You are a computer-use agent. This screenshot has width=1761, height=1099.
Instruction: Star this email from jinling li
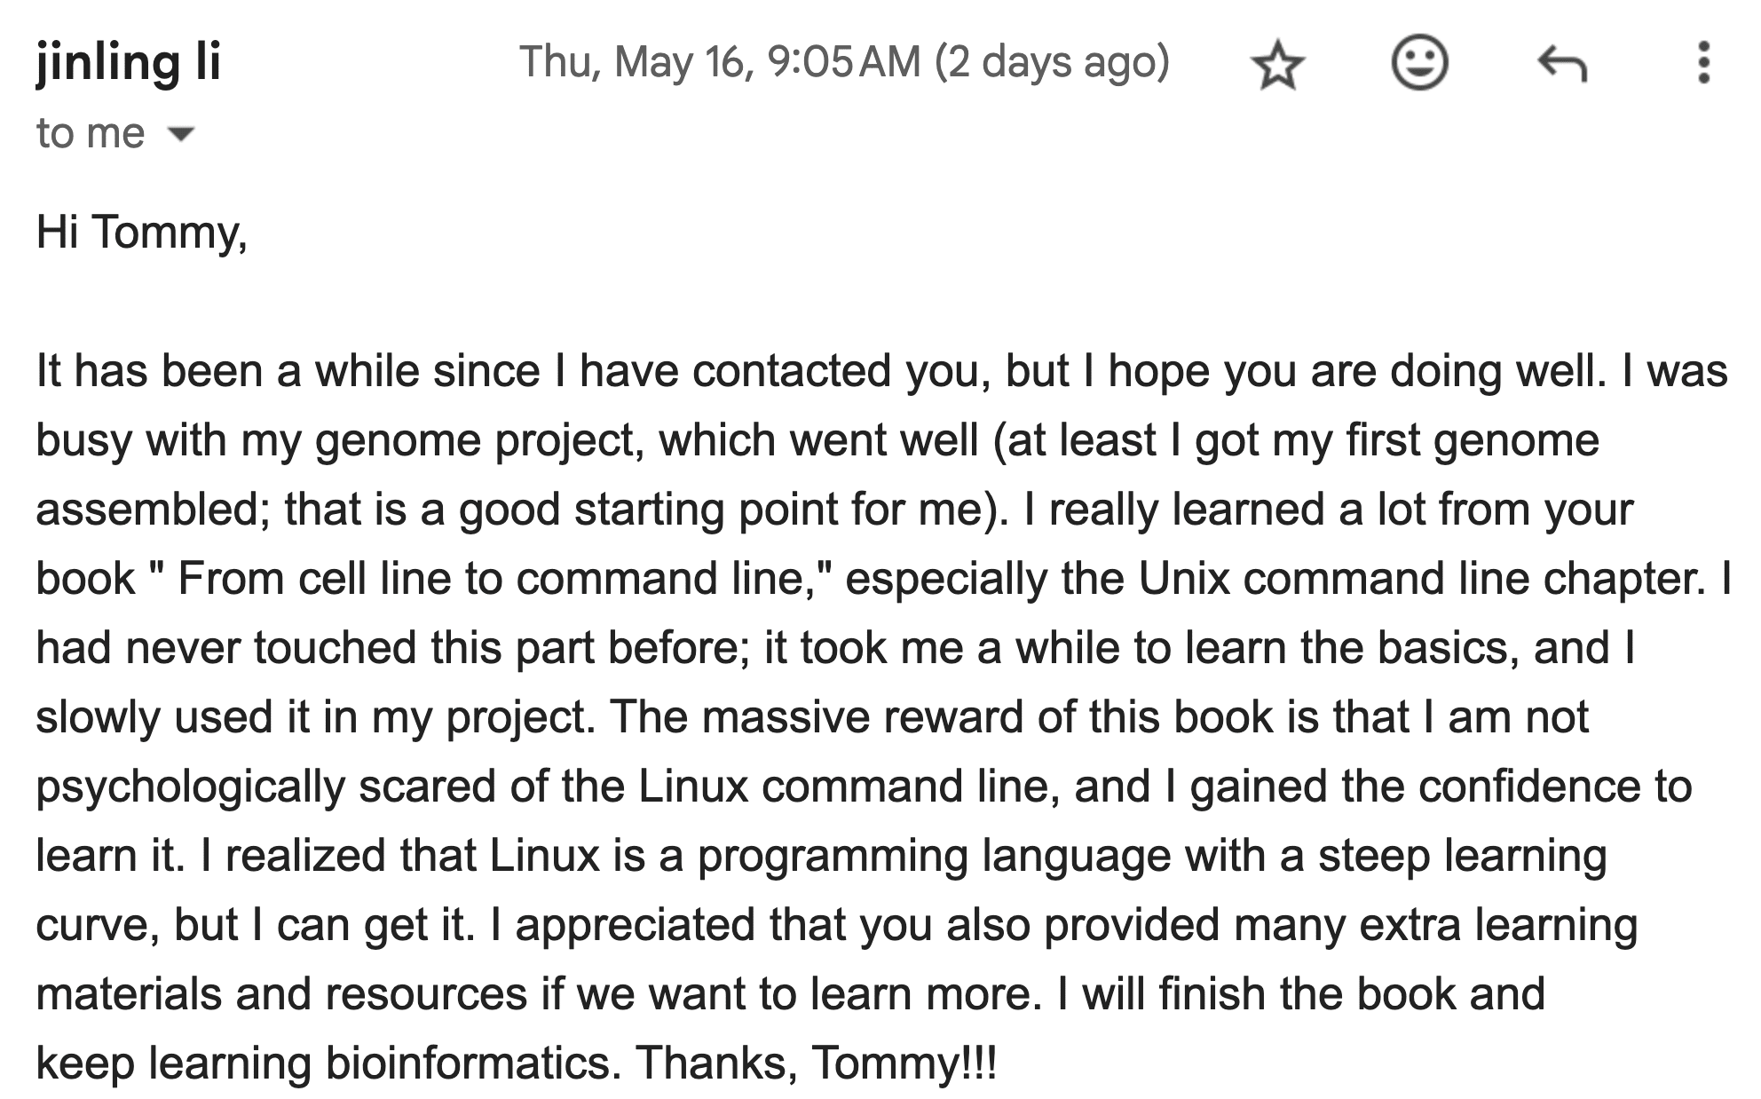pyautogui.click(x=1277, y=64)
